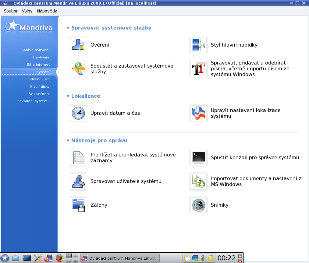The height and width of the screenshot is (263, 309).
Task: Click the network status tray icon
Action: coord(195,258)
